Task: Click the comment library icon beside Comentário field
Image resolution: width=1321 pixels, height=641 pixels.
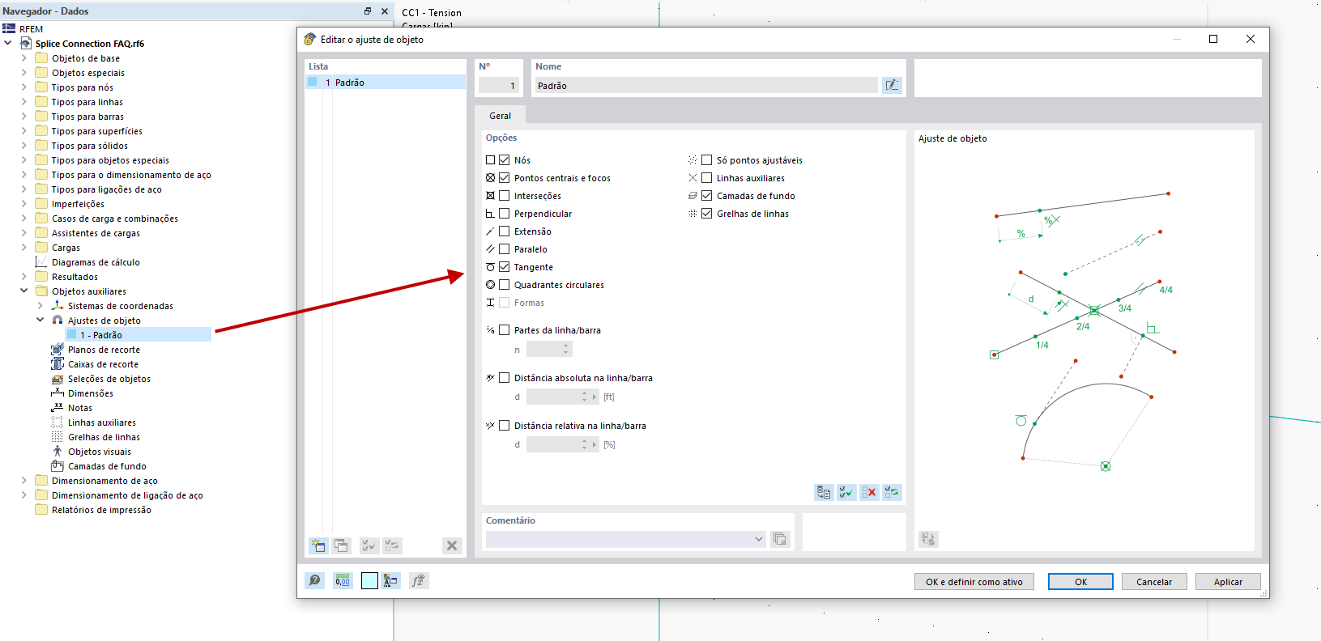Action: coord(780,539)
